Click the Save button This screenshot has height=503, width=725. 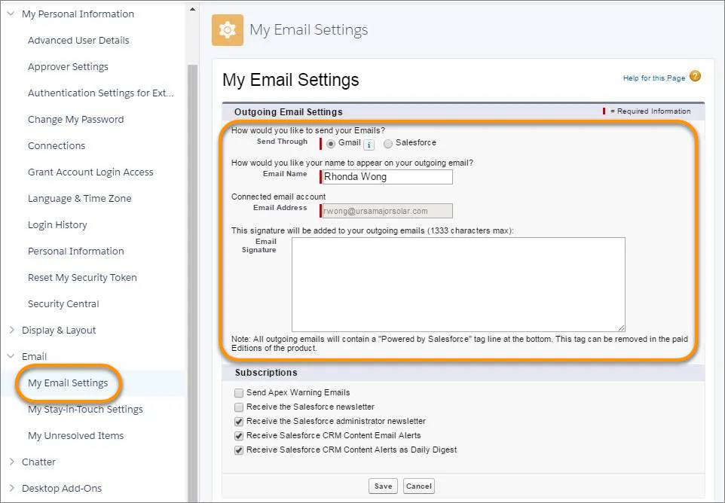[383, 486]
